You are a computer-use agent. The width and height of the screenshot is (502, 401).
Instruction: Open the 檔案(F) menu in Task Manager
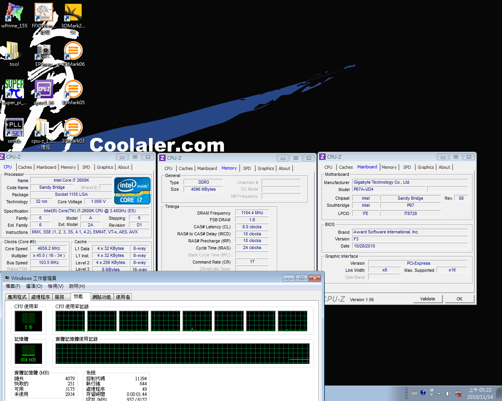coord(13,286)
